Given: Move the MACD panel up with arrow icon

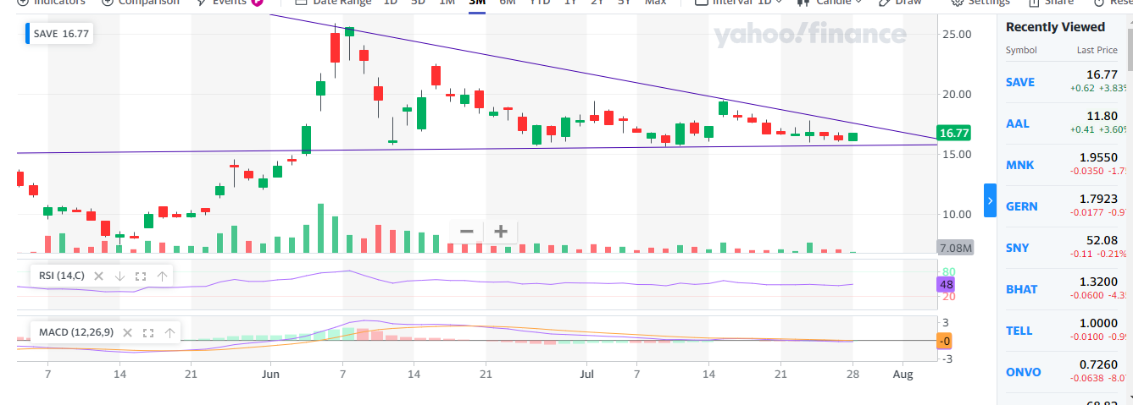Looking at the screenshot, I should pyautogui.click(x=169, y=332).
